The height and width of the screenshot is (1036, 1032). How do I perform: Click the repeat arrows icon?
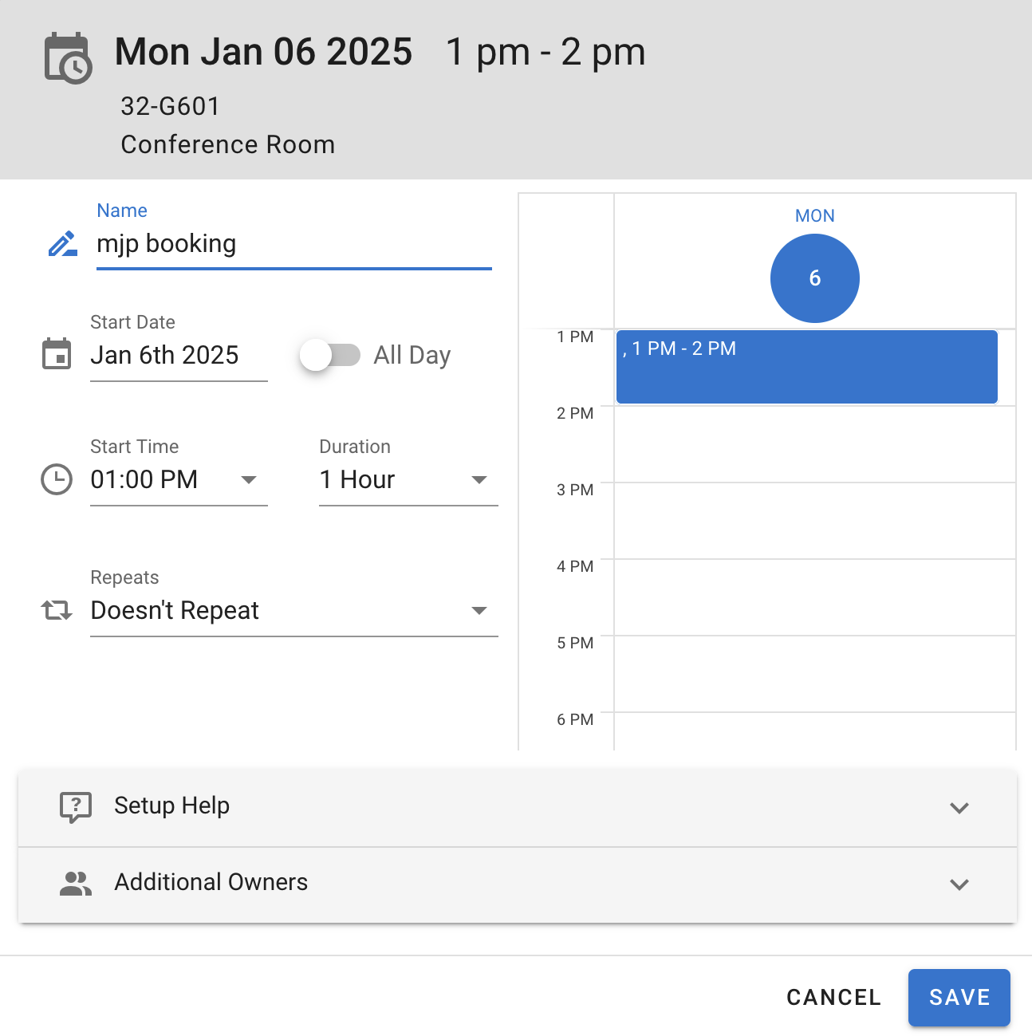(x=57, y=611)
